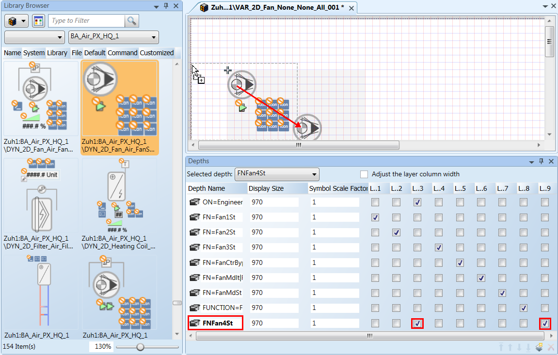Click the library zoom slider handle
The width and height of the screenshot is (558, 355).
[140, 347]
